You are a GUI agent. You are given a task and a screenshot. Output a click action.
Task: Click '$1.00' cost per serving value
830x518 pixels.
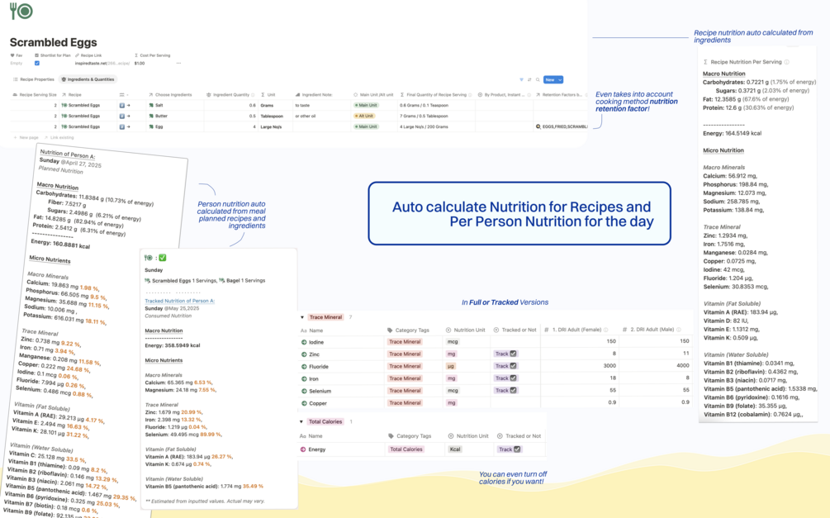click(140, 63)
